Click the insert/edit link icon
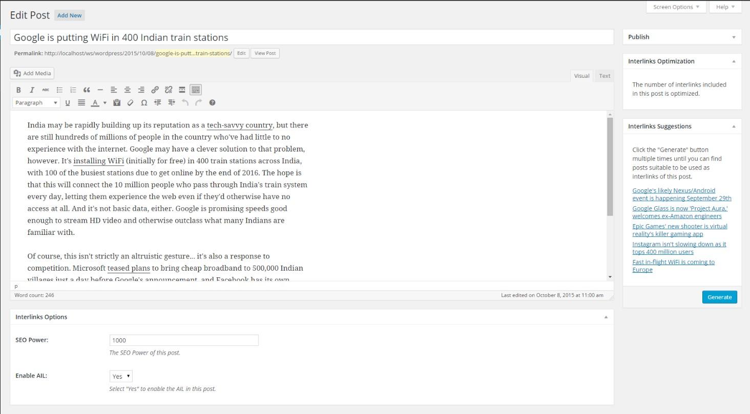The height and width of the screenshot is (414, 750). coord(155,90)
